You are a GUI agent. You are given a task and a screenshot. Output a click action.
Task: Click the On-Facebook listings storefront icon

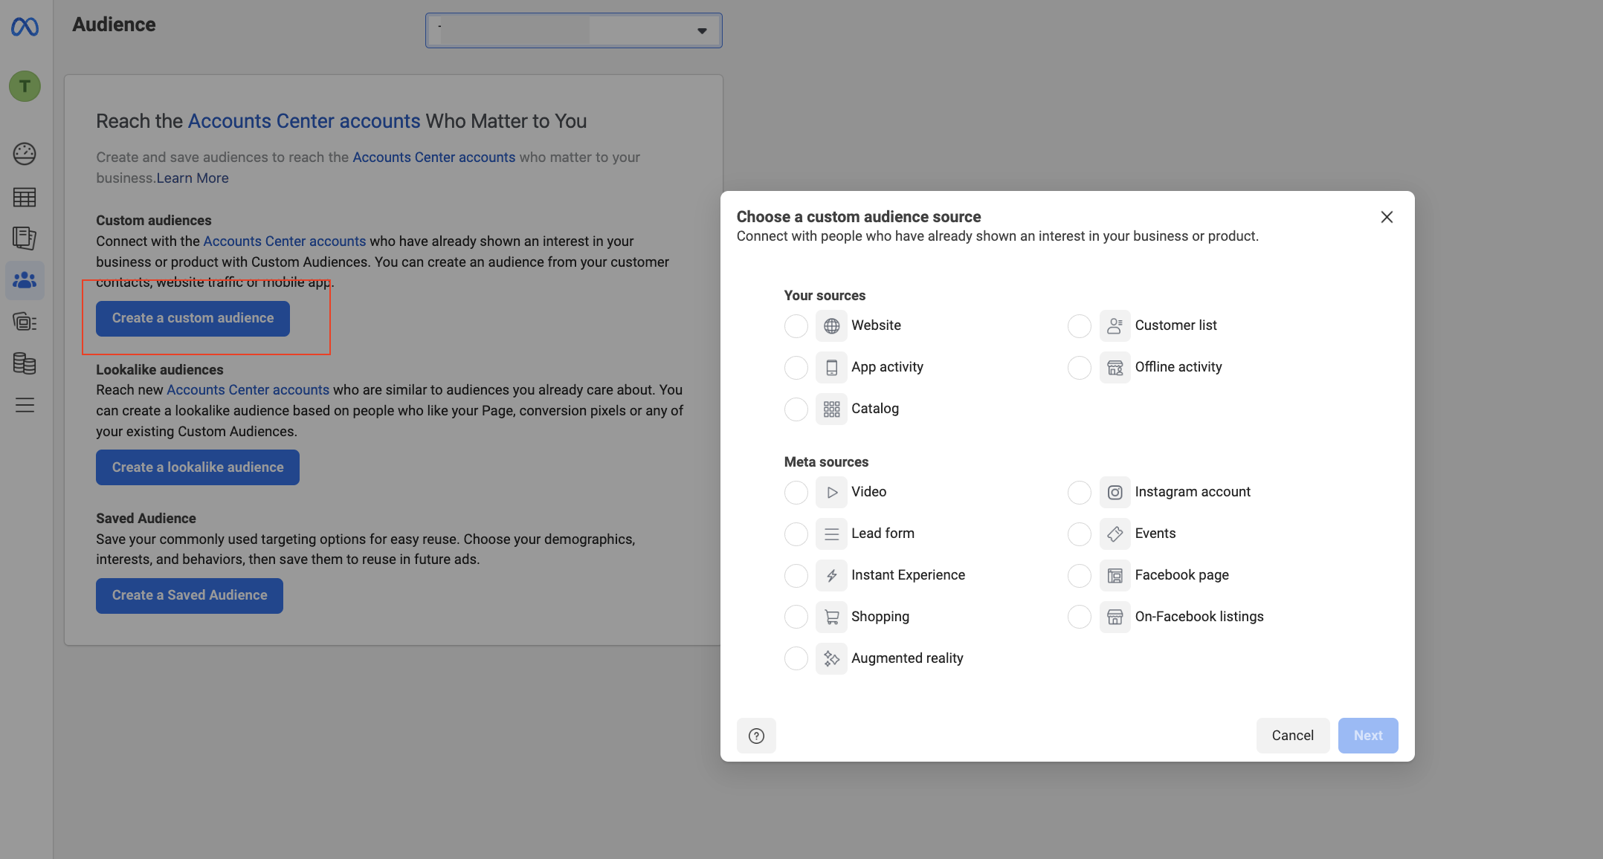click(1115, 617)
